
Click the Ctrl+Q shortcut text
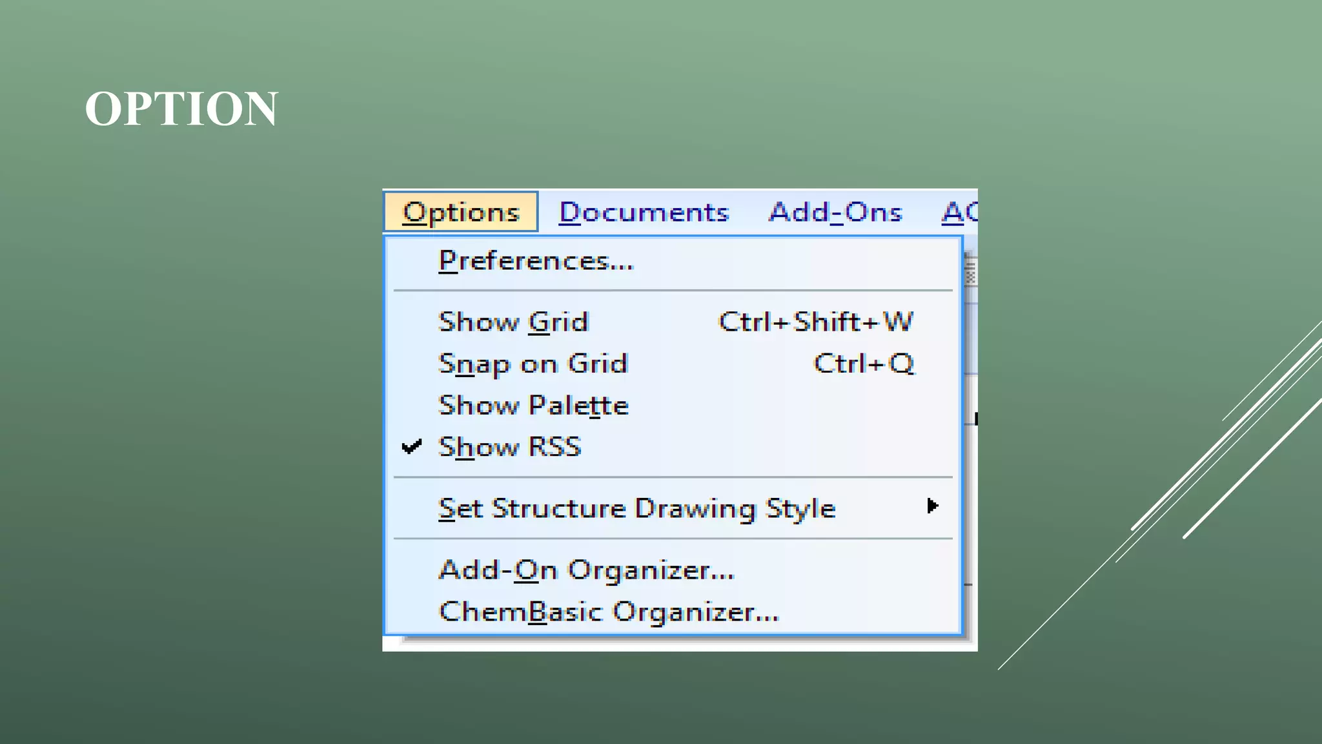tap(864, 364)
